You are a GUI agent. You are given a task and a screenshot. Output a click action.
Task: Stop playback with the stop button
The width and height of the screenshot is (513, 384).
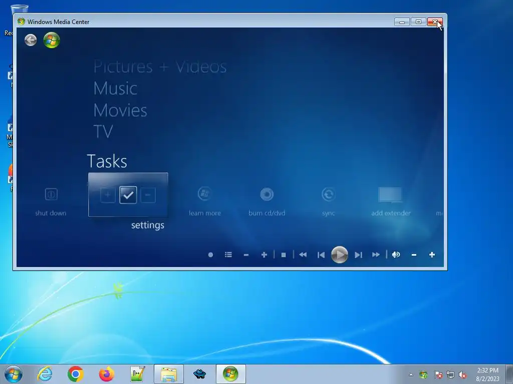pyautogui.click(x=284, y=254)
